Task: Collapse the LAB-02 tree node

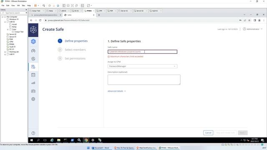Action: (x=5, y=22)
